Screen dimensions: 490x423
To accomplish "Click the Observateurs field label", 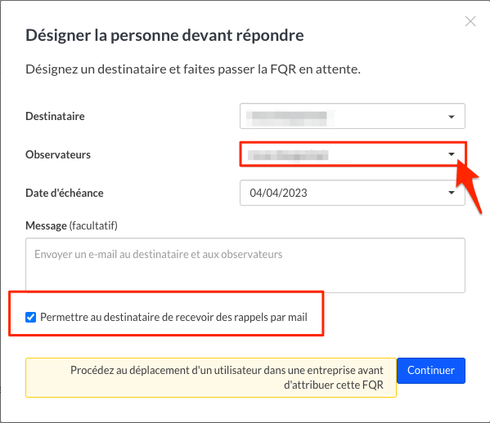I will click(x=58, y=154).
